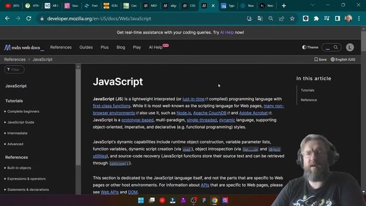Open the Windows Start menu
This screenshot has width=366, height=206.
(141, 200)
